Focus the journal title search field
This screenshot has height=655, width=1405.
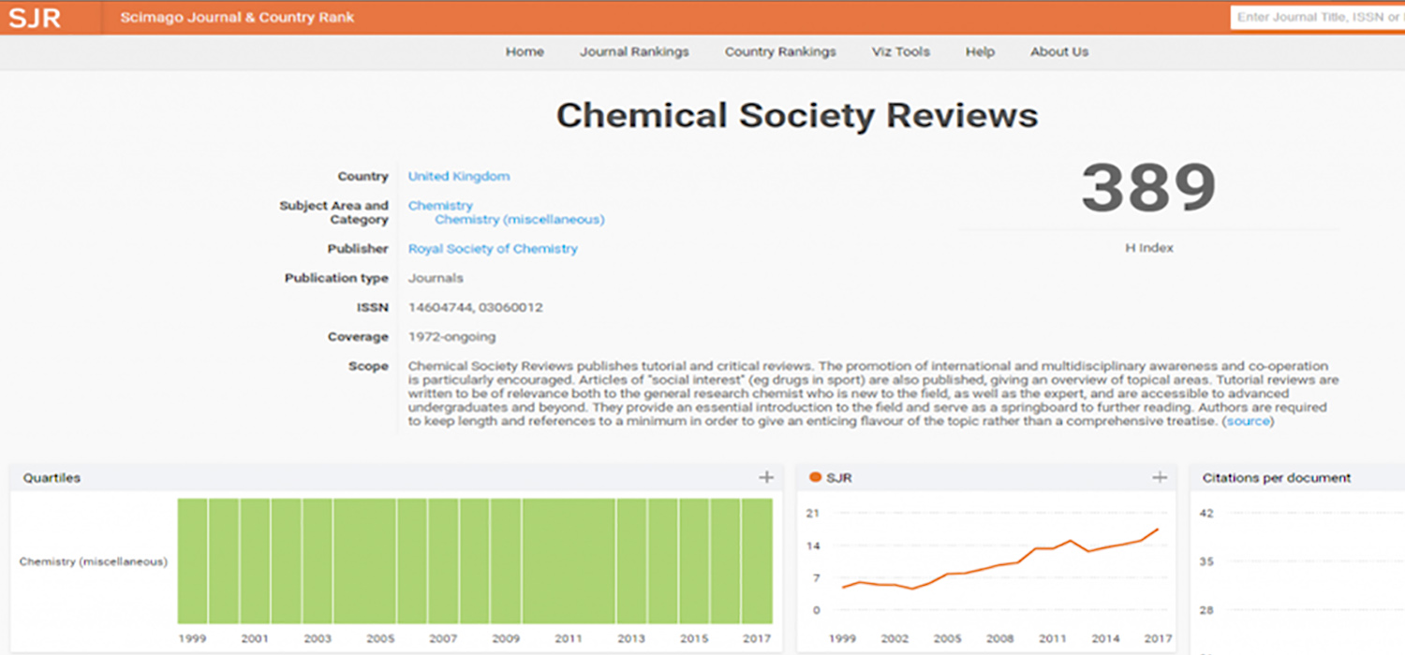(1316, 18)
